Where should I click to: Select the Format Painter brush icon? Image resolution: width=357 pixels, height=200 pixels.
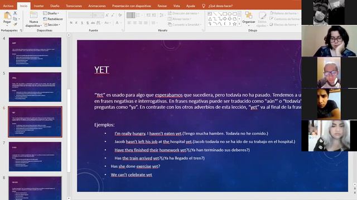[x=15, y=24]
